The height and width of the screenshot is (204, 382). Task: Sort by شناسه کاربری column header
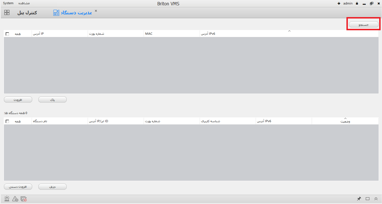coord(228,121)
